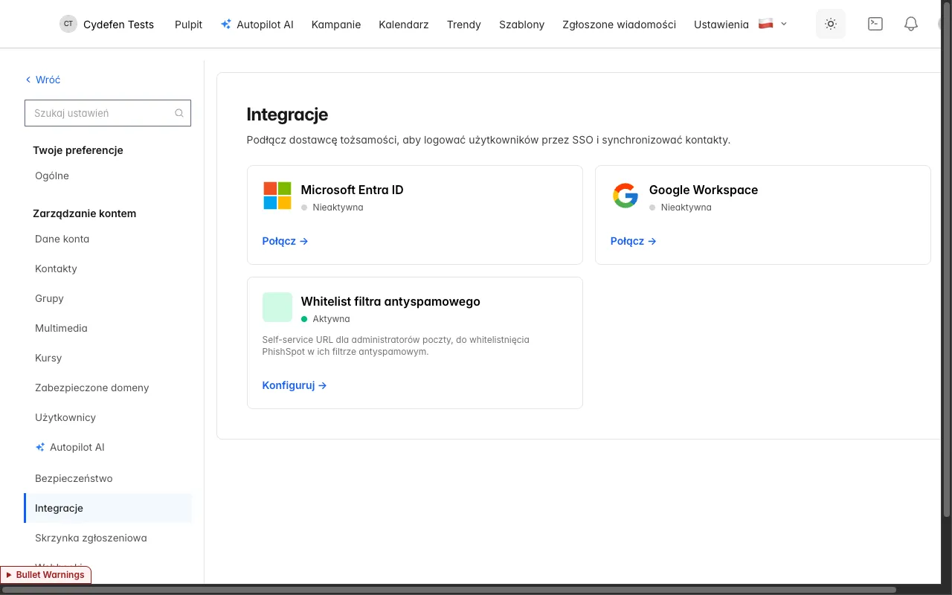Click the Google Workspace title
This screenshot has height=595, width=952.
point(704,190)
